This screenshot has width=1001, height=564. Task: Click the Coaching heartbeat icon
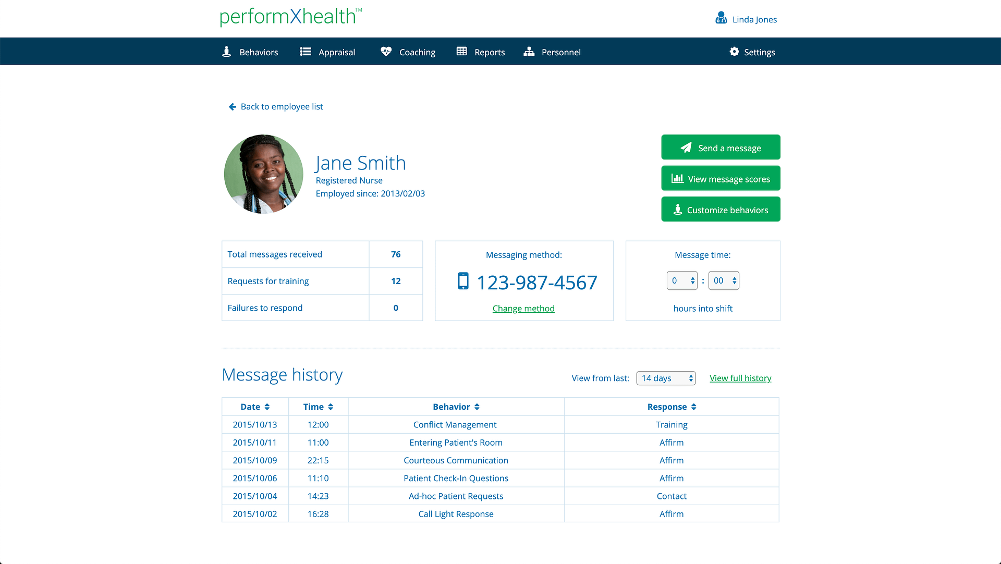coord(386,52)
